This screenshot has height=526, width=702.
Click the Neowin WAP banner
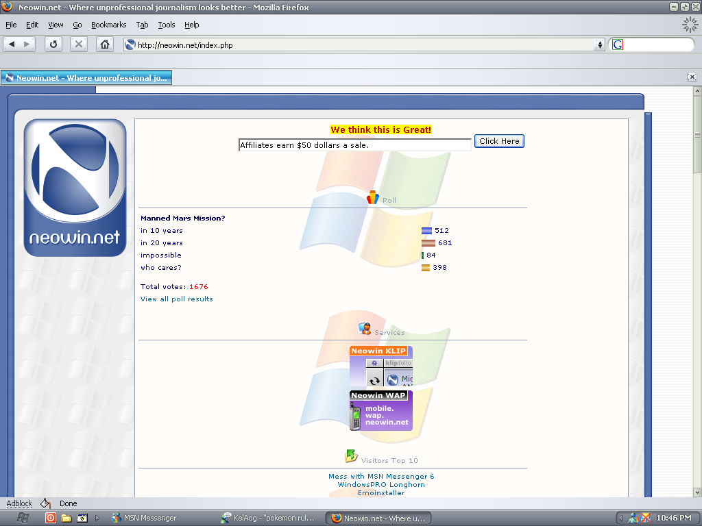(381, 411)
